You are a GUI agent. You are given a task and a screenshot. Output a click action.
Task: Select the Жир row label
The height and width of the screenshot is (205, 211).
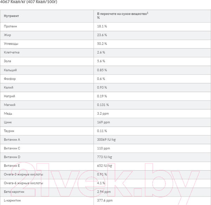8,35
